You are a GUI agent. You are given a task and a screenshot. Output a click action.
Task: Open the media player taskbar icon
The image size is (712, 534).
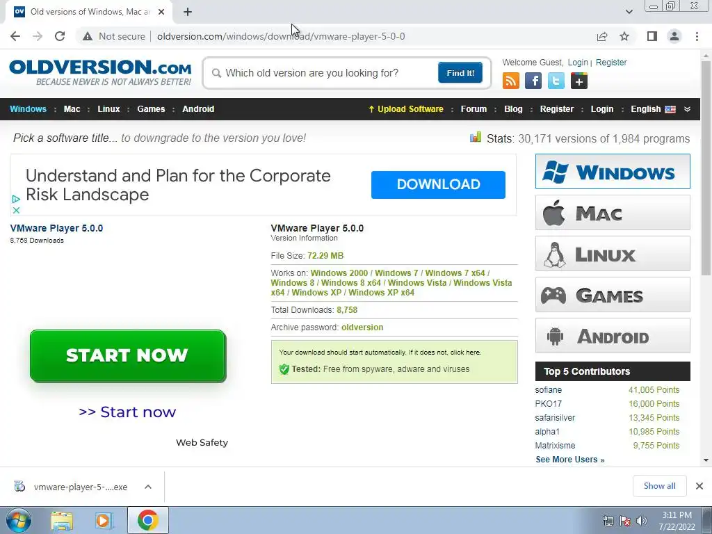click(104, 521)
